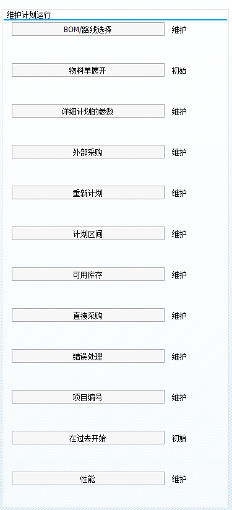The image size is (232, 510).
Task: Open the 重新计划 settings
Action: point(88,192)
